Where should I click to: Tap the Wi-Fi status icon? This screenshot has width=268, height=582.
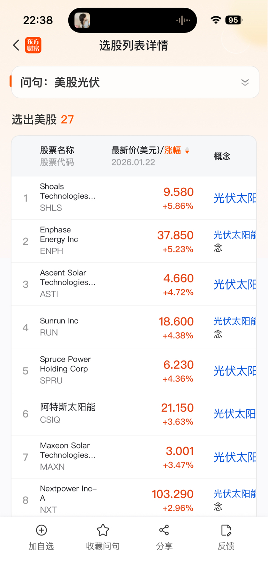click(216, 20)
